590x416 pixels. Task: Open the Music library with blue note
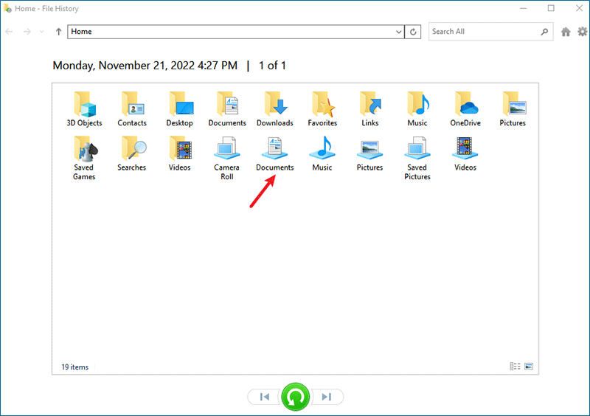(322, 153)
